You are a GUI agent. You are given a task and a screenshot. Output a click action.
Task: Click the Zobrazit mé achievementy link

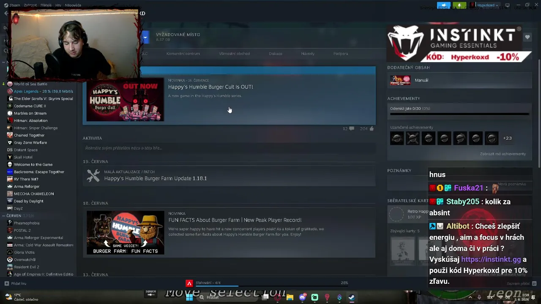click(503, 154)
